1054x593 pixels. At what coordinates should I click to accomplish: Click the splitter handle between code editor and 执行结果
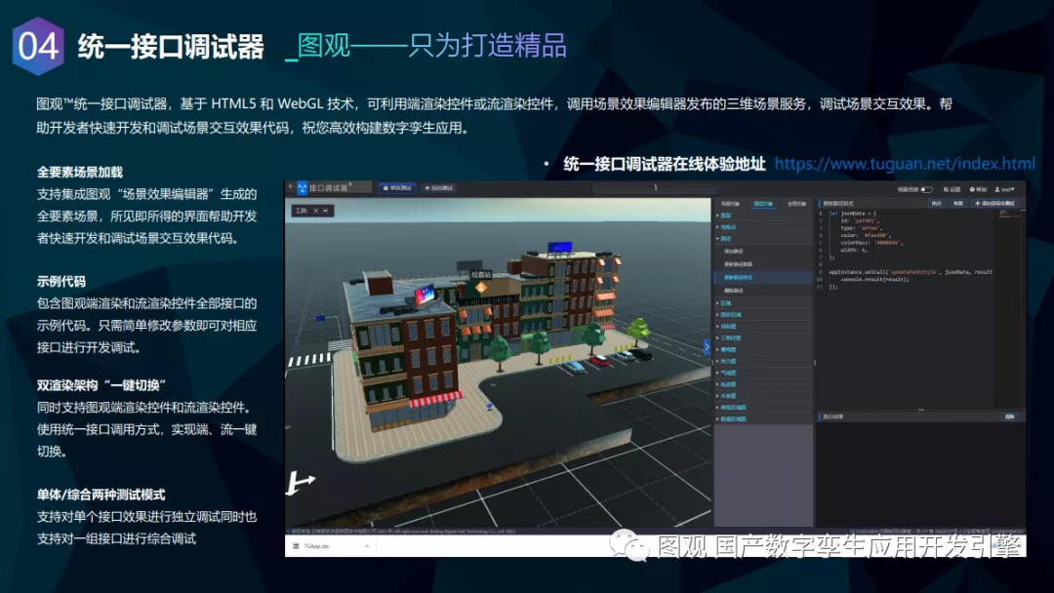coord(921,410)
